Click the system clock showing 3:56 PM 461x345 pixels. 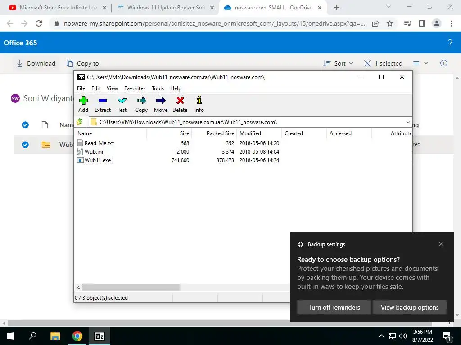[x=422, y=336]
